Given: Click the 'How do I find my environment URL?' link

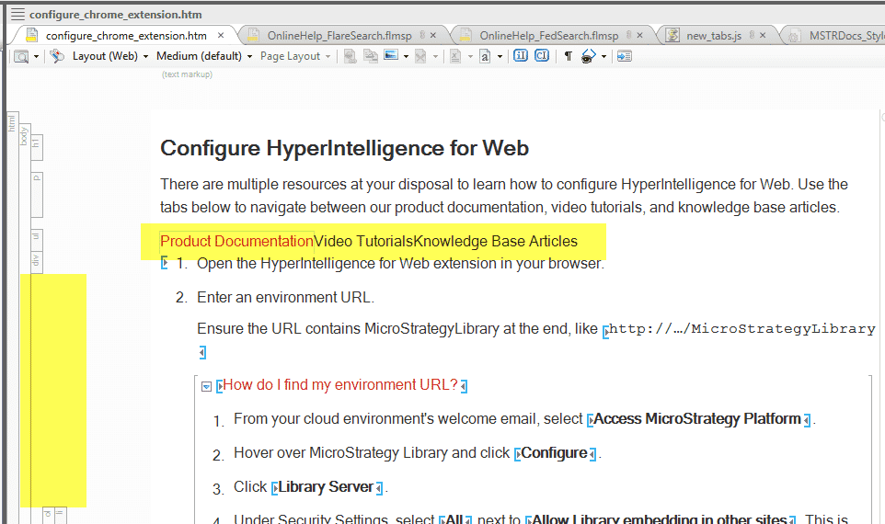Looking at the screenshot, I should 340,384.
